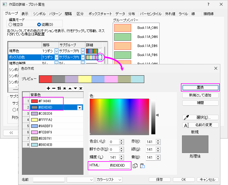Open the 外れ値 tab
228x185 pixels.
170,14
